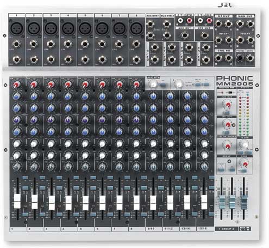Click the channel 2 insert jack
269x248 pixels.
coord(34,59)
